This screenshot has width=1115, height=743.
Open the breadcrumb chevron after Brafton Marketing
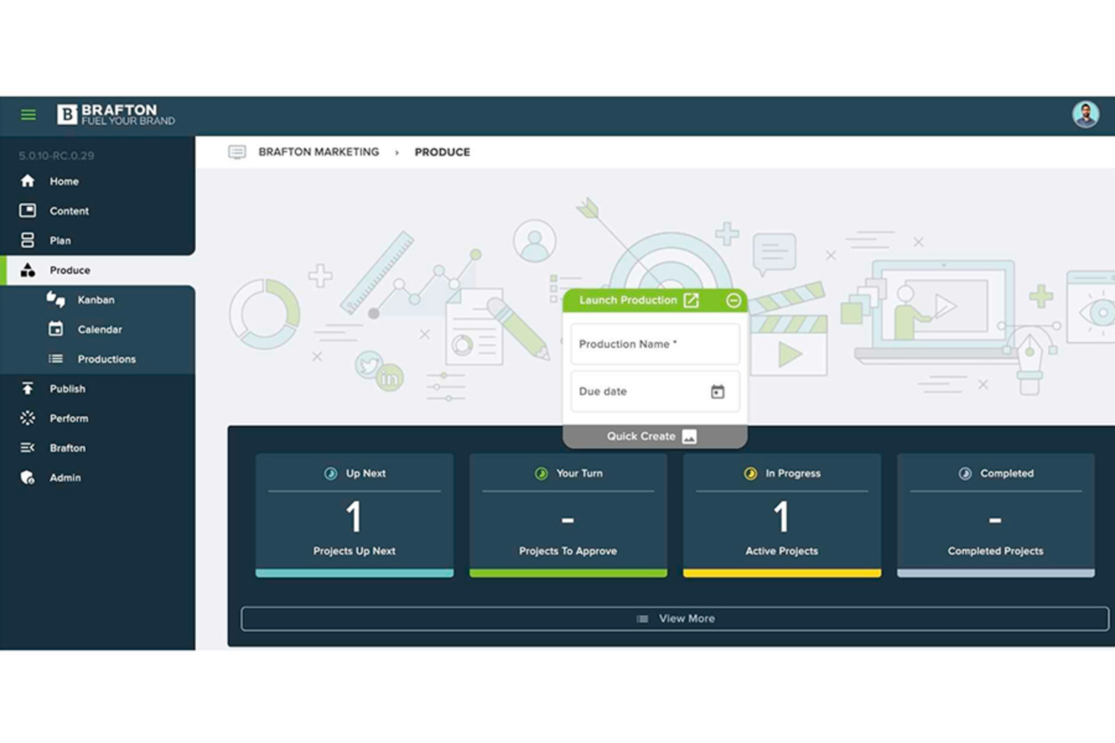[397, 152]
